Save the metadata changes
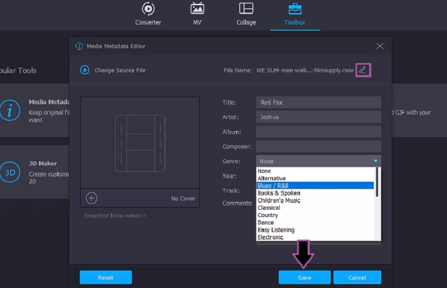 (x=304, y=277)
